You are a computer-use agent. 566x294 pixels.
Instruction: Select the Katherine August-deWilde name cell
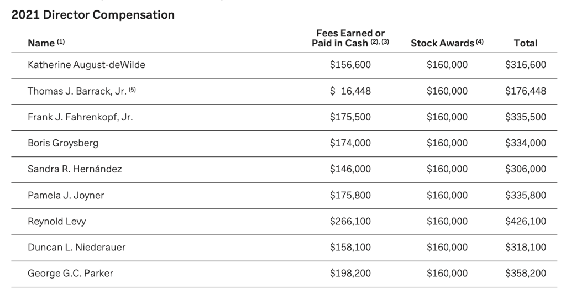click(x=86, y=65)
